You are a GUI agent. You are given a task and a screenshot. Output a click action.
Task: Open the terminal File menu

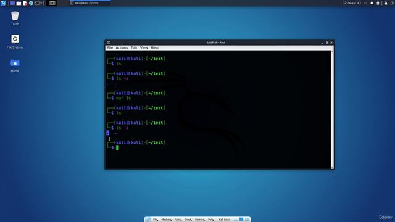[x=110, y=48]
